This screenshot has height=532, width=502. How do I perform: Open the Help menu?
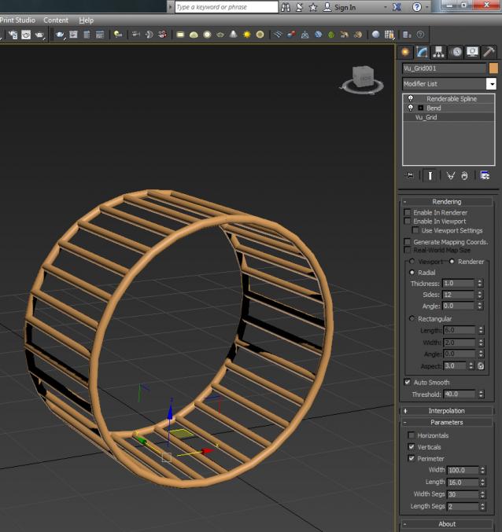click(x=86, y=20)
